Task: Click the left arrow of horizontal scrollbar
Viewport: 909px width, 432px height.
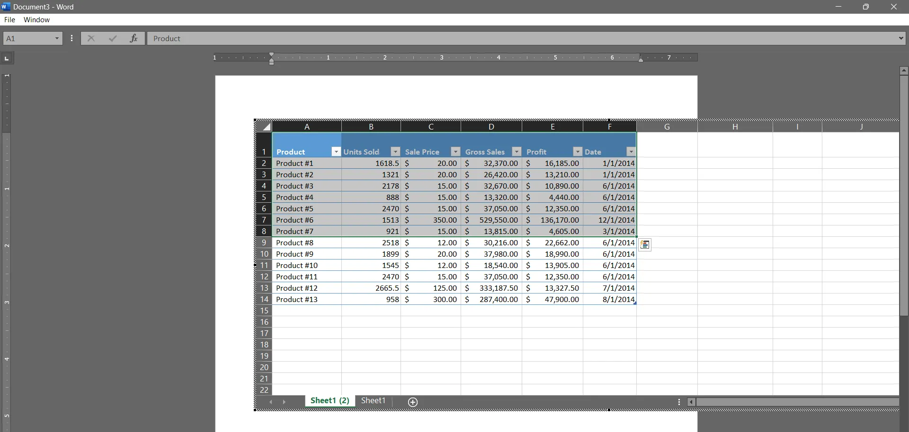Action: 691,402
